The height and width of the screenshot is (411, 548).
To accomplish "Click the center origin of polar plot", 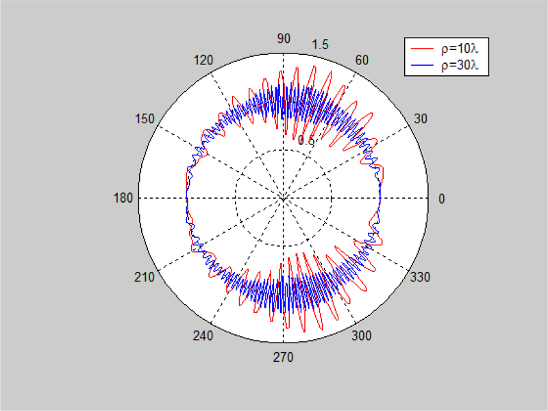I will pos(284,199).
